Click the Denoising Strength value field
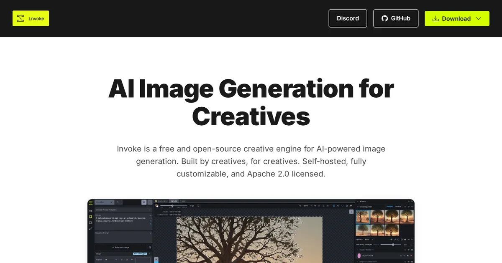 407,245
